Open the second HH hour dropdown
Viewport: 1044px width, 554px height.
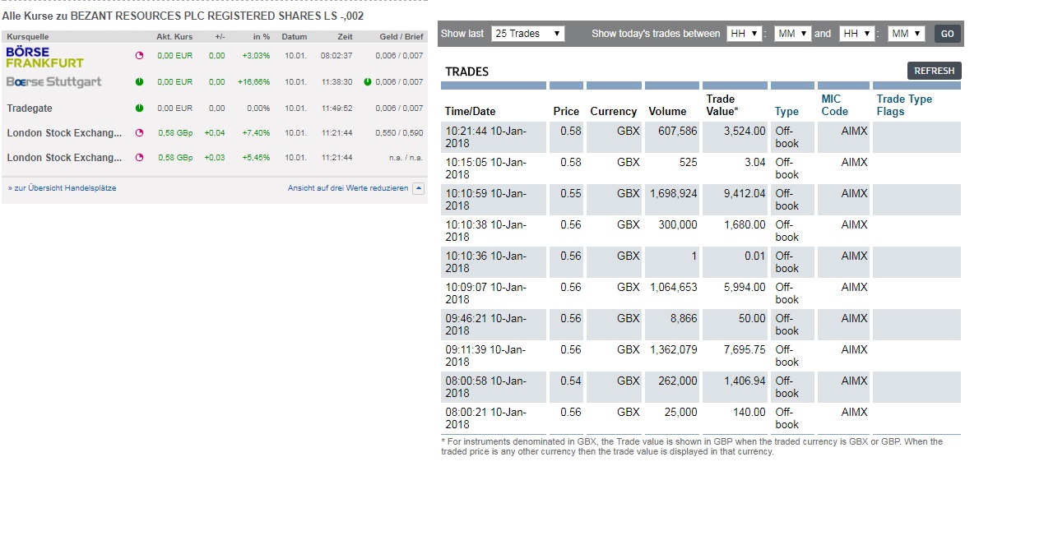(856, 34)
